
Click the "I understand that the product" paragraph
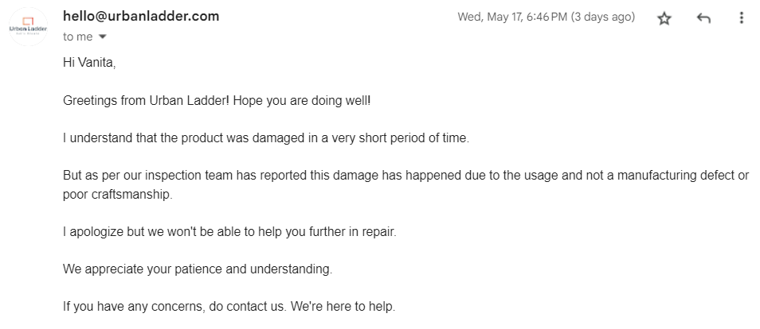(x=266, y=138)
